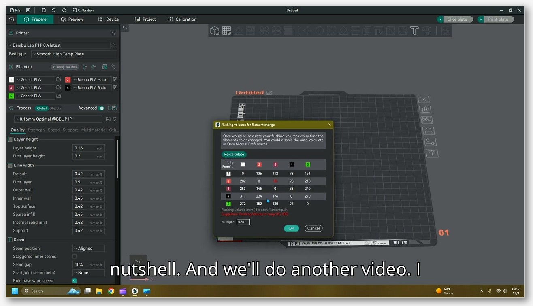The width and height of the screenshot is (533, 306).
Task: Switch process scope to Global
Action: pos(42,108)
